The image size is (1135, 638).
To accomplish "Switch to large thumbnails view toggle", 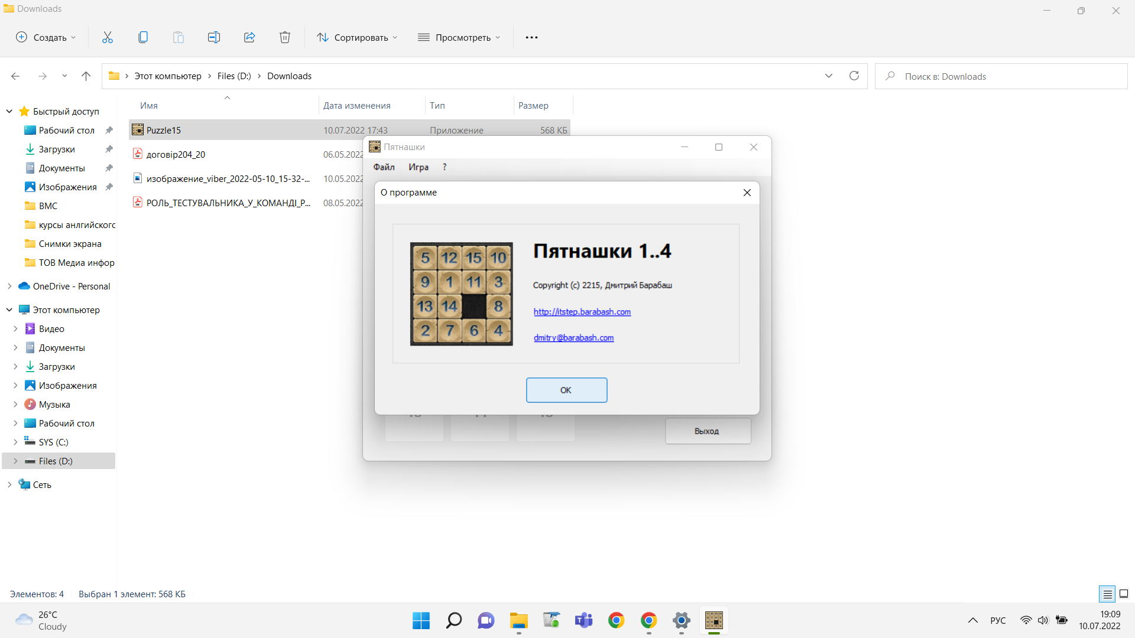I will 1124,594.
